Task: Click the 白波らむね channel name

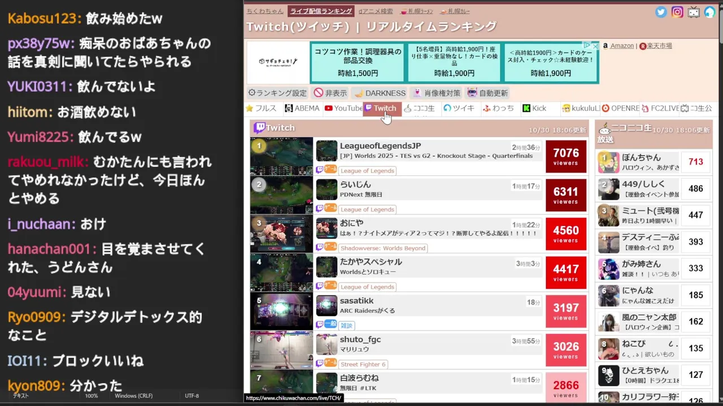Action: coord(359,378)
